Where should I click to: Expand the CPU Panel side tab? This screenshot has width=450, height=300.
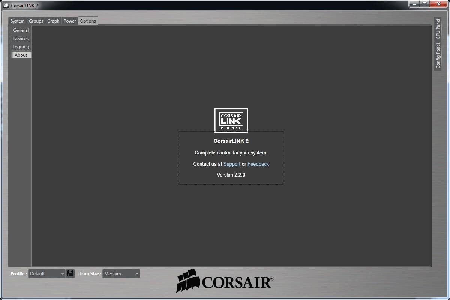(438, 29)
